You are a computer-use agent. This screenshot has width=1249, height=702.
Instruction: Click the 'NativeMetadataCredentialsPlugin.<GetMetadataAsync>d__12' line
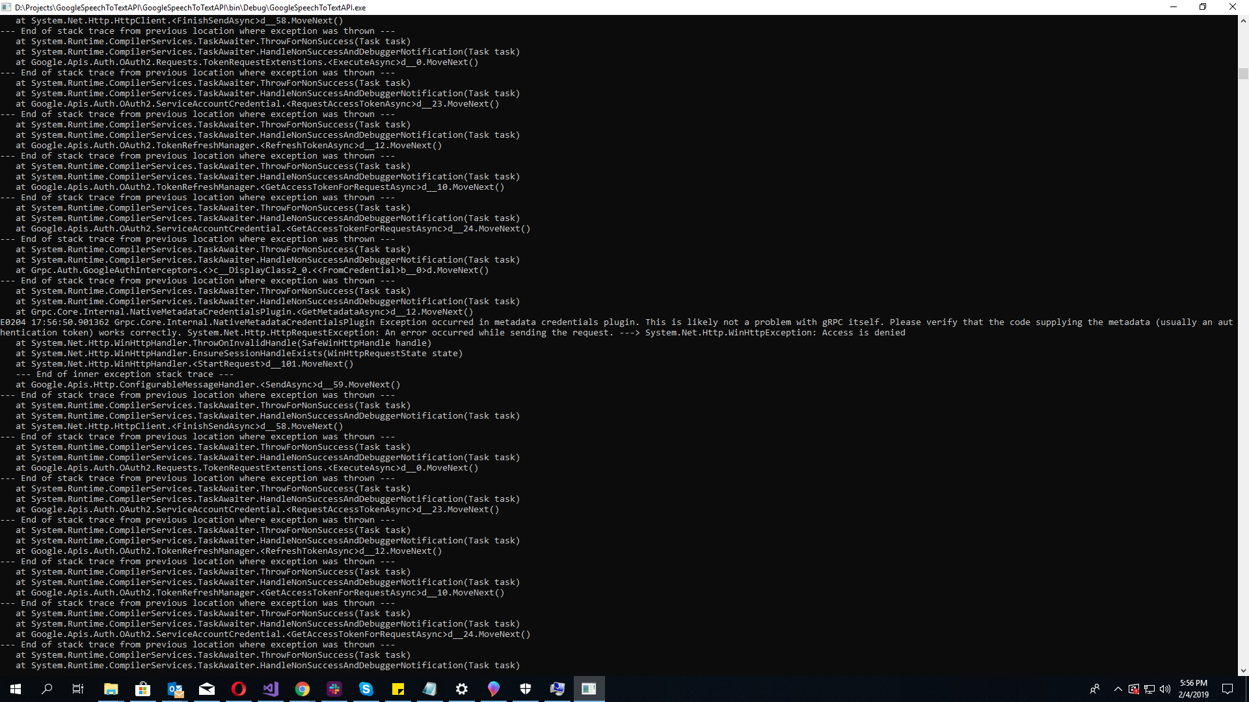(245, 312)
